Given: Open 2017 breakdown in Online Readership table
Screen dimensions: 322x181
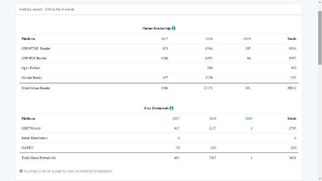Looking at the screenshot, I should click(164, 39).
